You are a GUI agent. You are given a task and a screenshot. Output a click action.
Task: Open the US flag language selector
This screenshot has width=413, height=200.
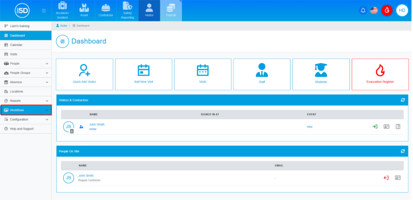(x=374, y=10)
